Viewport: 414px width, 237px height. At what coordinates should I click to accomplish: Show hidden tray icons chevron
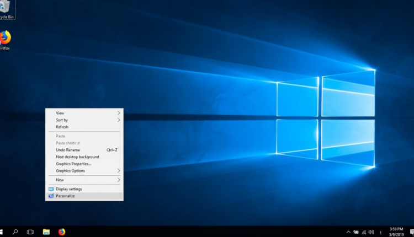348,231
